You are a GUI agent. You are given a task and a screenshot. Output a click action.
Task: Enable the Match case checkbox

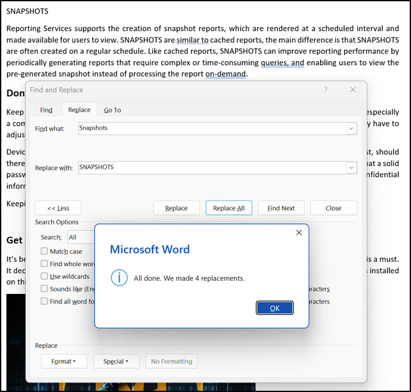click(x=44, y=251)
